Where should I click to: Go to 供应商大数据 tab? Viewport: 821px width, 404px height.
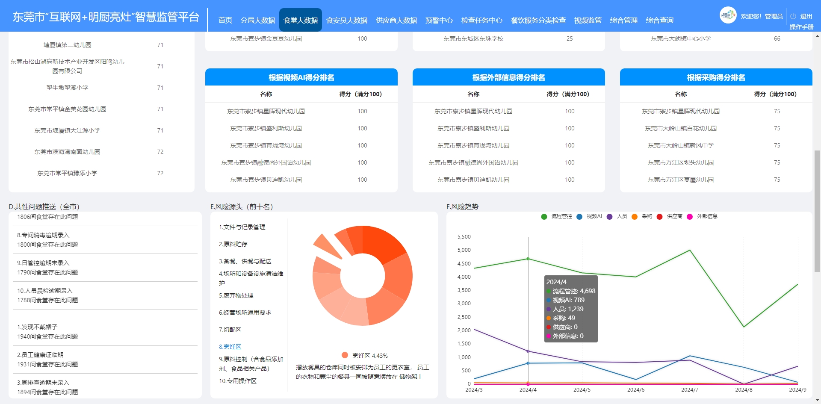coord(396,20)
